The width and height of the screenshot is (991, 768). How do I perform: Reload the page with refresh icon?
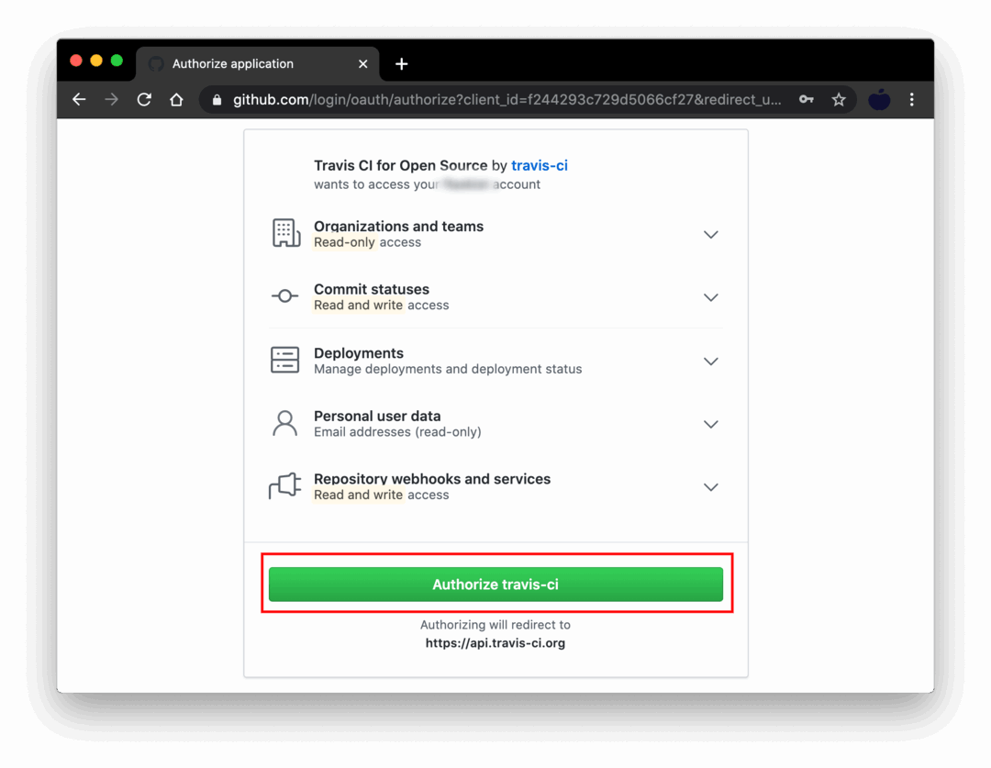[x=144, y=99]
